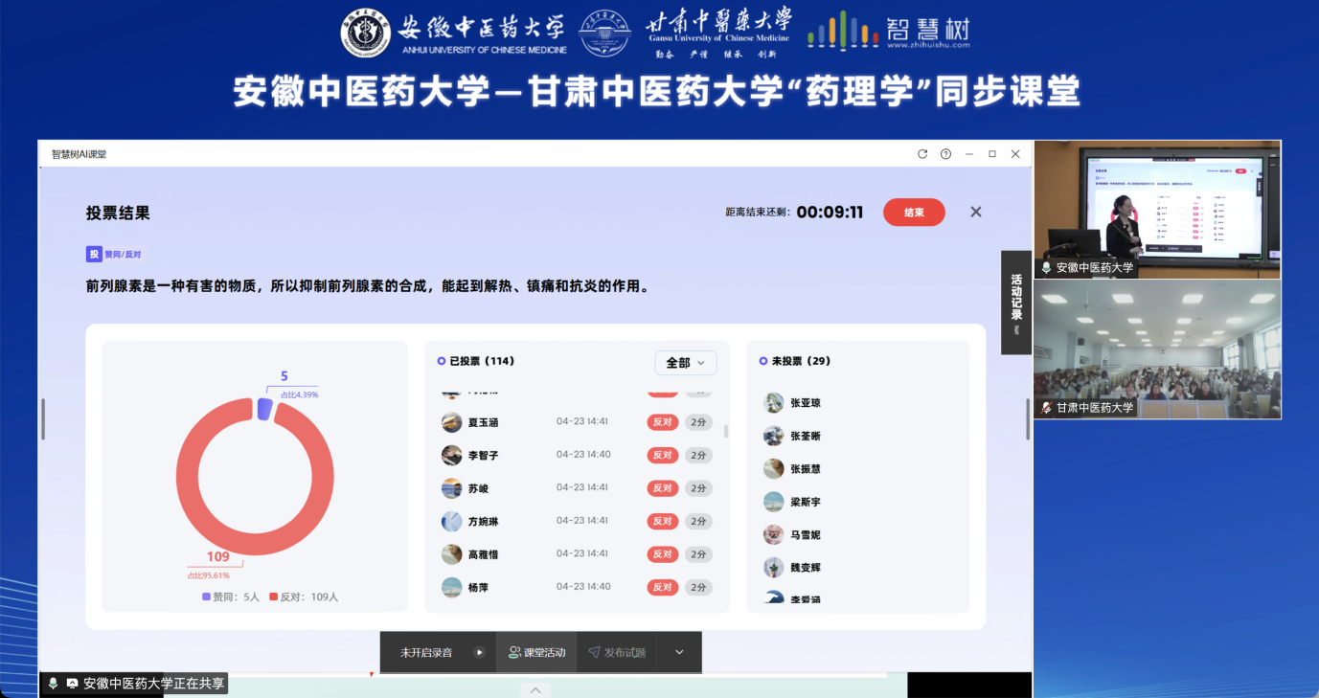Open the 全部 filter dropdown
The image size is (1319, 698).
click(685, 363)
